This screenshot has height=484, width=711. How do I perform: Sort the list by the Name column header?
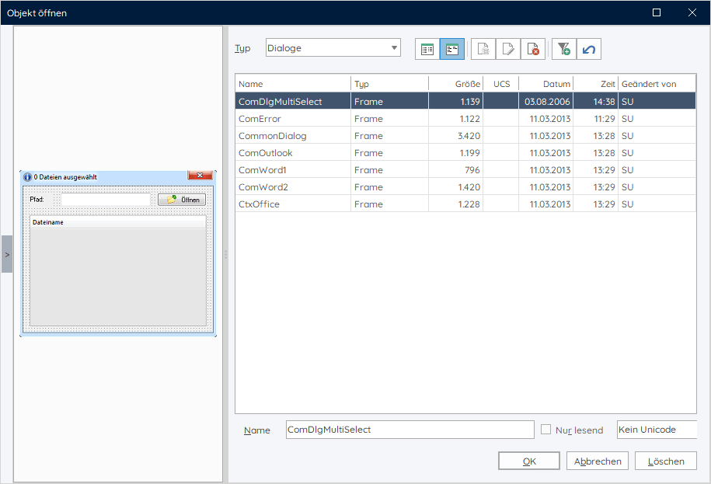(292, 84)
